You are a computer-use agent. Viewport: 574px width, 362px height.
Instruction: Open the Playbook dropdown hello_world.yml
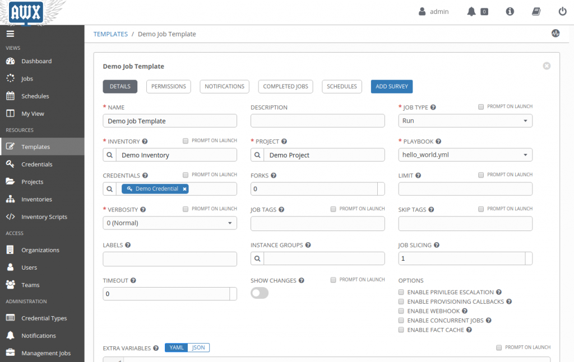[x=465, y=154]
